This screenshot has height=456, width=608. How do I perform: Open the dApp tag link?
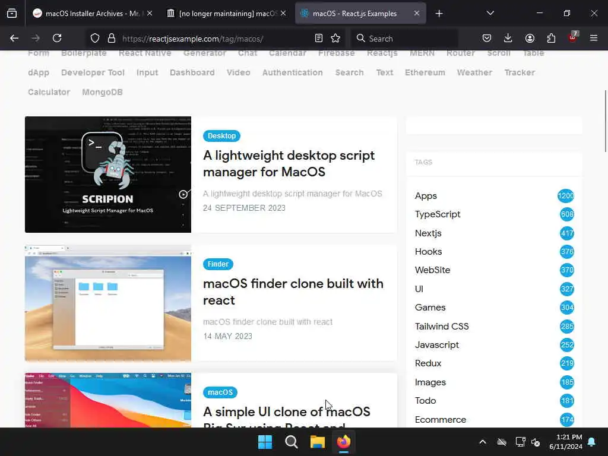[39, 73]
